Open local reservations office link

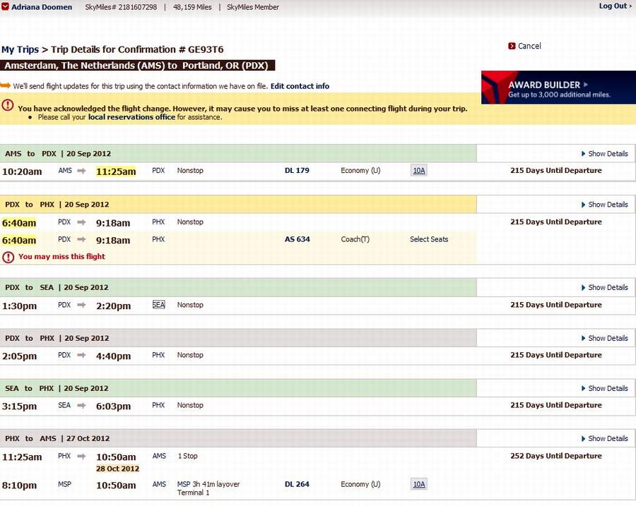(x=131, y=117)
